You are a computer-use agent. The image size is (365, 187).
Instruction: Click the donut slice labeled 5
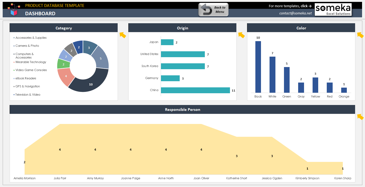(101, 58)
